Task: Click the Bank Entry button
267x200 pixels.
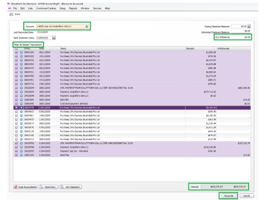Action: [48, 187]
